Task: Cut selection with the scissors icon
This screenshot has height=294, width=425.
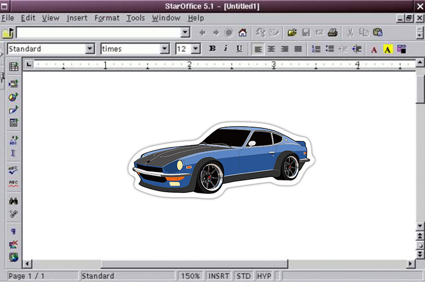Action: 350,33
